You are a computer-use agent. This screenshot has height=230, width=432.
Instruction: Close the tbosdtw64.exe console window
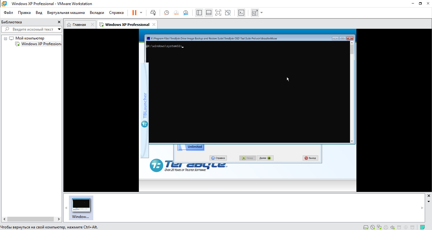click(x=350, y=38)
